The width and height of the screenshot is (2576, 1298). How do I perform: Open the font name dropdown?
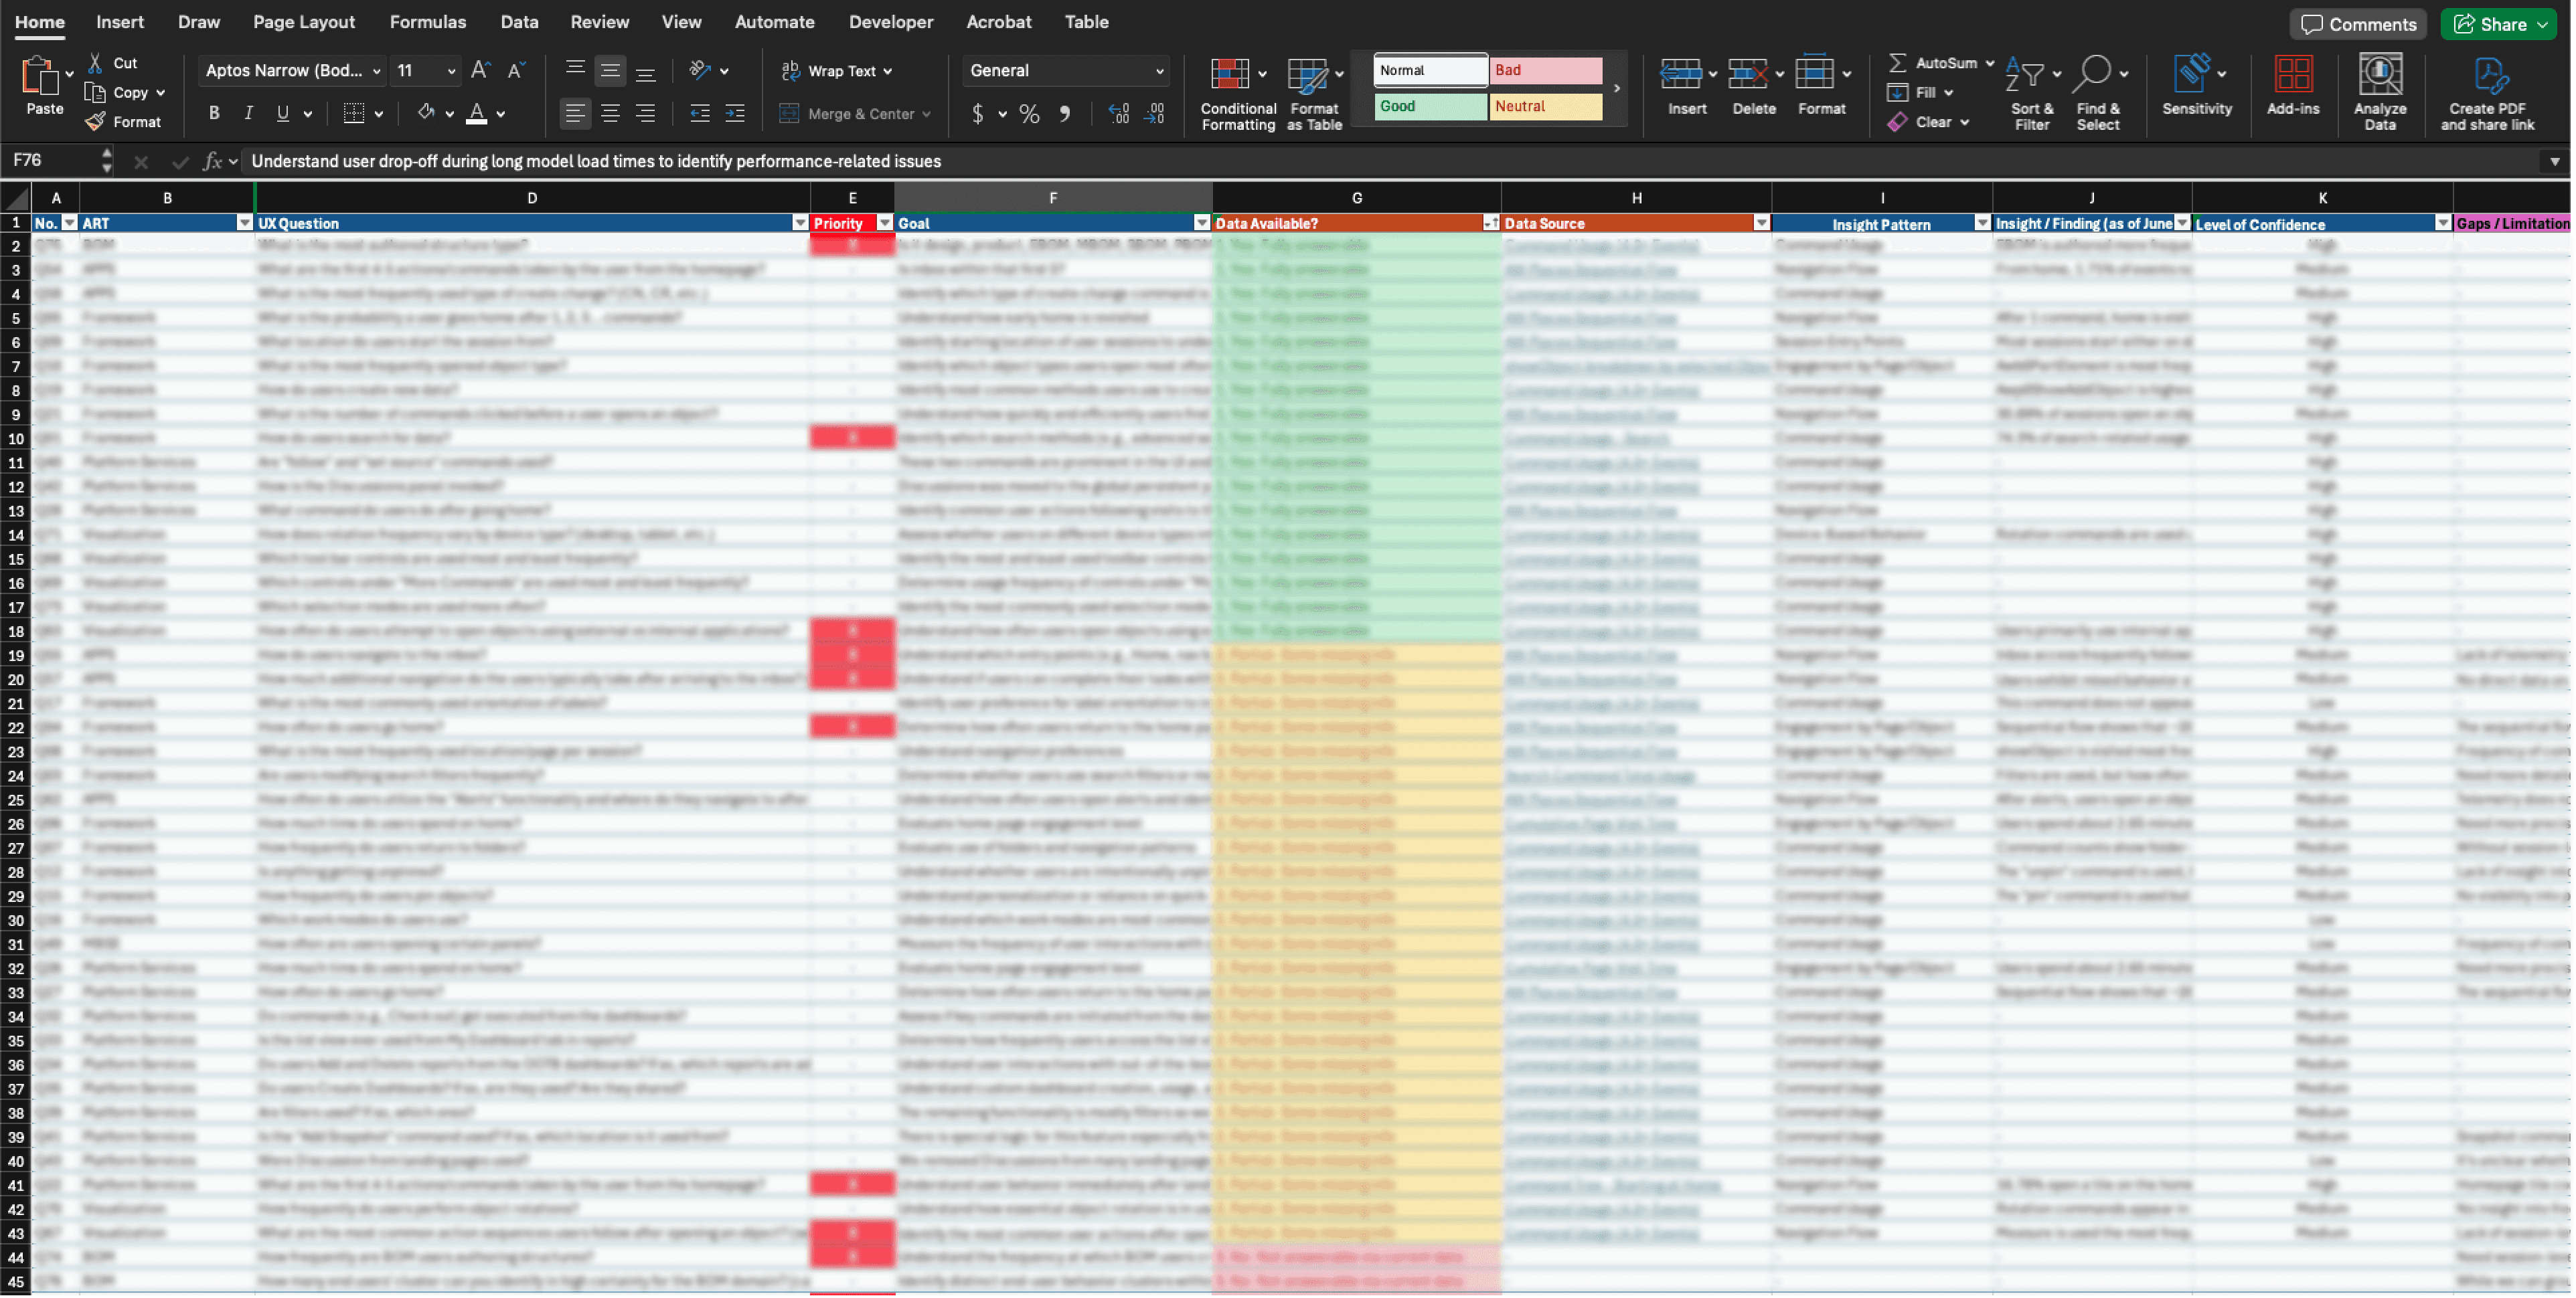tap(376, 71)
